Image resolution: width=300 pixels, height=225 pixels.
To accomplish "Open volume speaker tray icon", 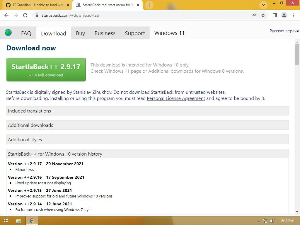I will 272,221.
